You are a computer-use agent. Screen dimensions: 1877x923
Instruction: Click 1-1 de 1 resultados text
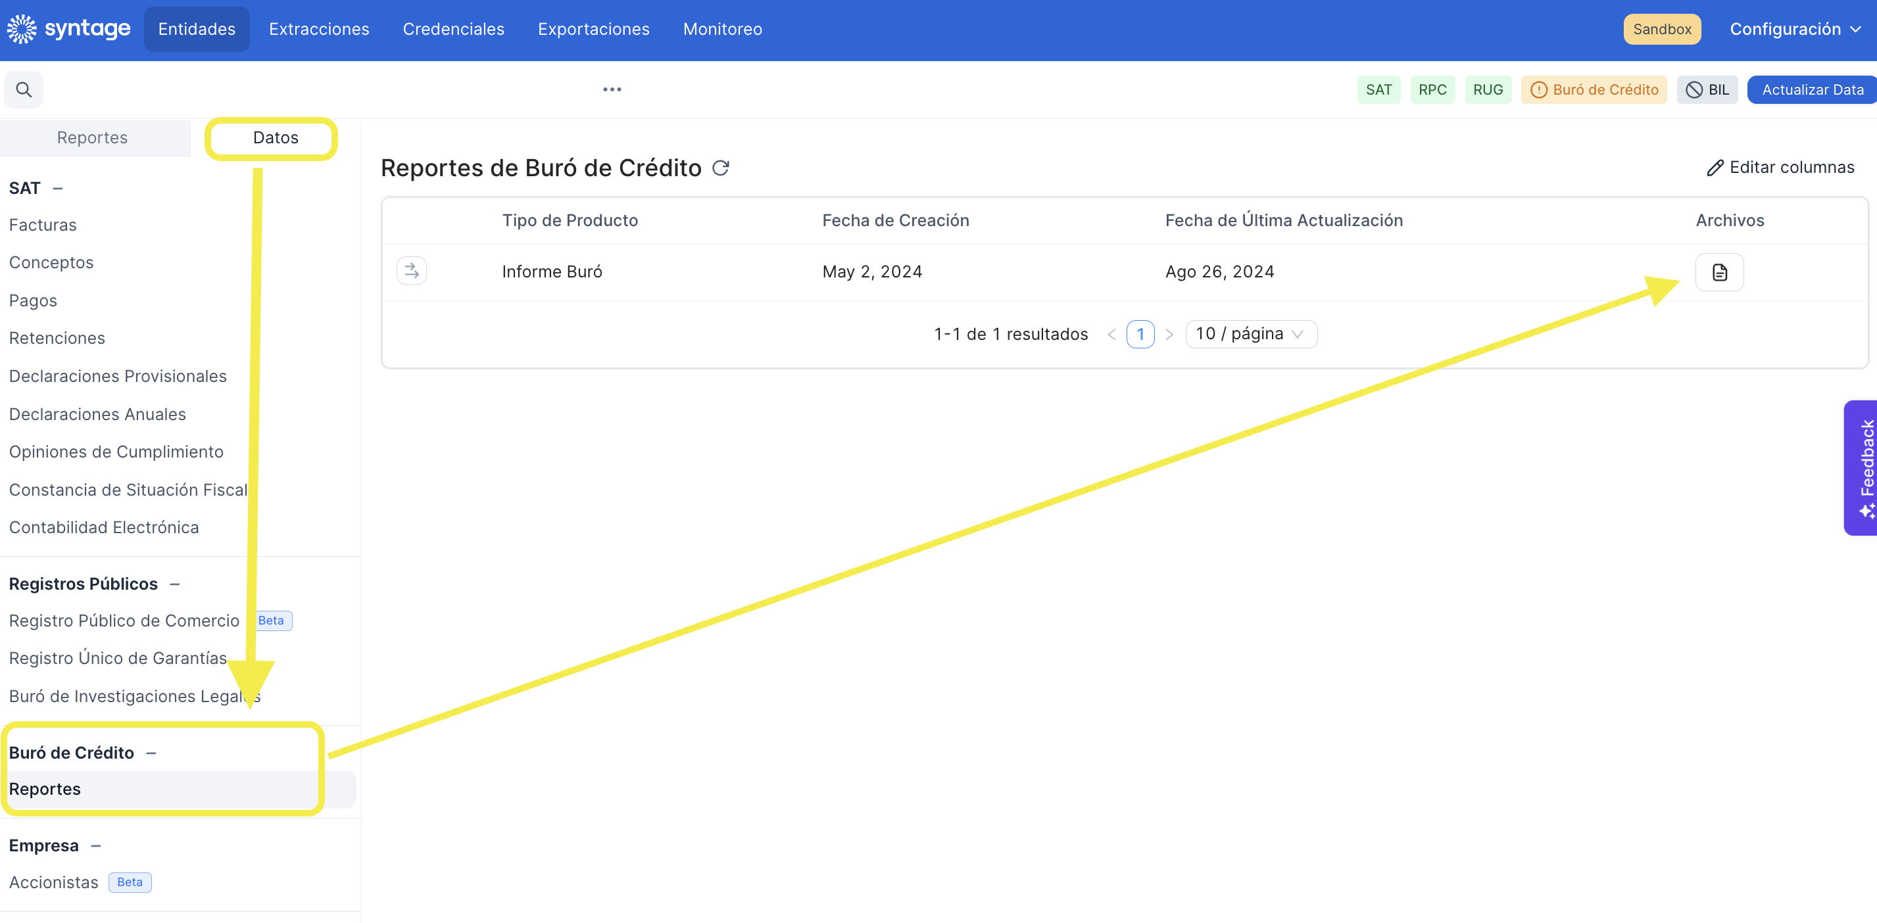pos(1011,335)
